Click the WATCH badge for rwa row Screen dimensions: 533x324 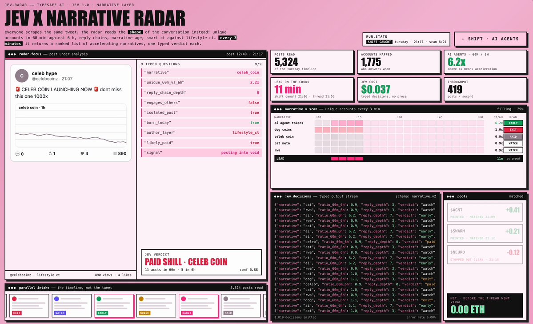513,150
